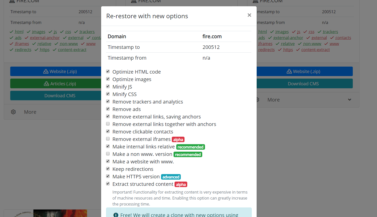Expand the More section on the left card
Image resolution: width=377 pixels, height=217 pixels.
[30, 112]
